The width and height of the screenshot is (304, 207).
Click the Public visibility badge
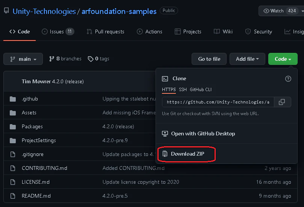point(169,10)
